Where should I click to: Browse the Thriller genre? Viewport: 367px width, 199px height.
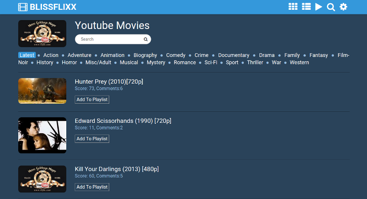tap(255, 63)
